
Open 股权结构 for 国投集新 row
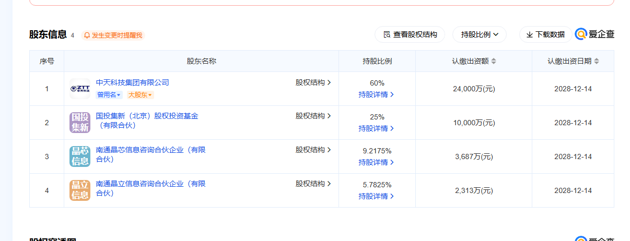(x=313, y=116)
